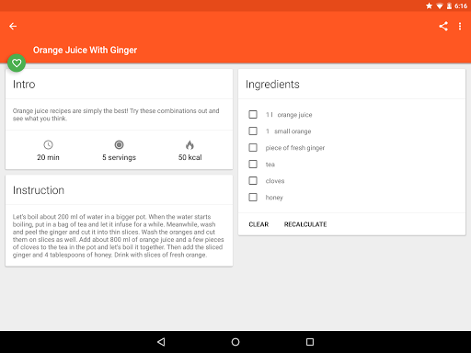The height and width of the screenshot is (353, 471).
Task: Click the 'cloves' ingredient text
Action: coord(275,181)
